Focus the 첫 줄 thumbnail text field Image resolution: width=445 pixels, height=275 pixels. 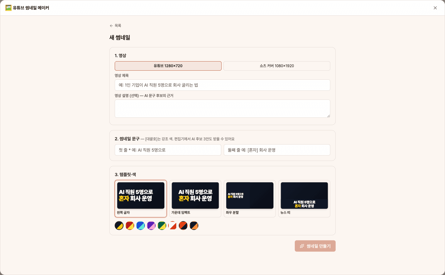(x=168, y=150)
